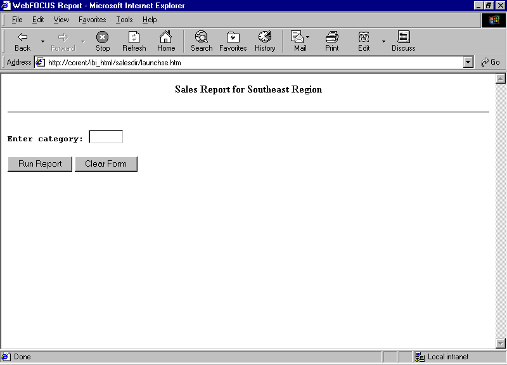Open the File menu
The width and height of the screenshot is (507, 365).
pos(17,20)
